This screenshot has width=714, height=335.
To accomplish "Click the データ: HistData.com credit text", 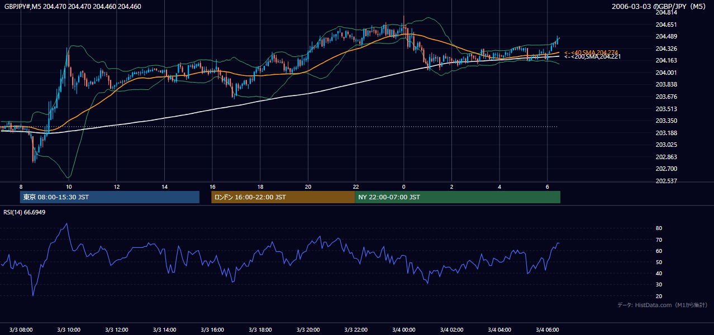I will click(x=663, y=305).
